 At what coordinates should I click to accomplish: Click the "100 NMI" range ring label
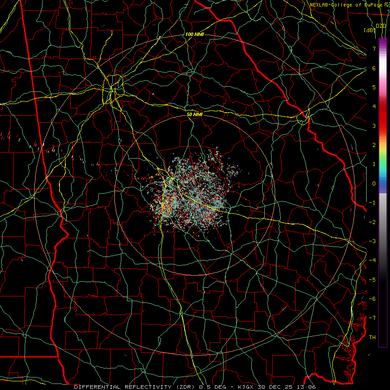pyautogui.click(x=195, y=34)
